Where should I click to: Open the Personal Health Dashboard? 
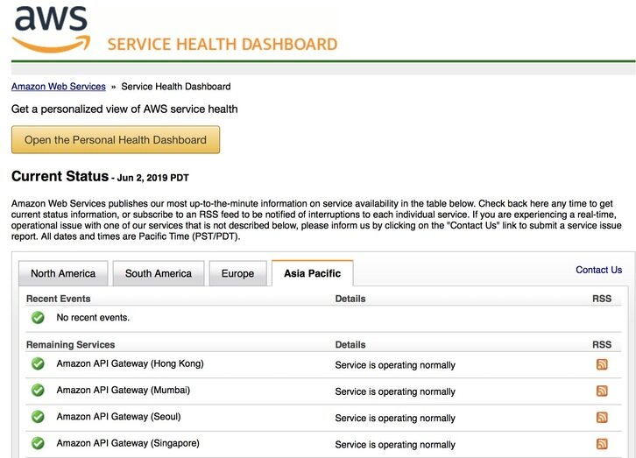[116, 140]
